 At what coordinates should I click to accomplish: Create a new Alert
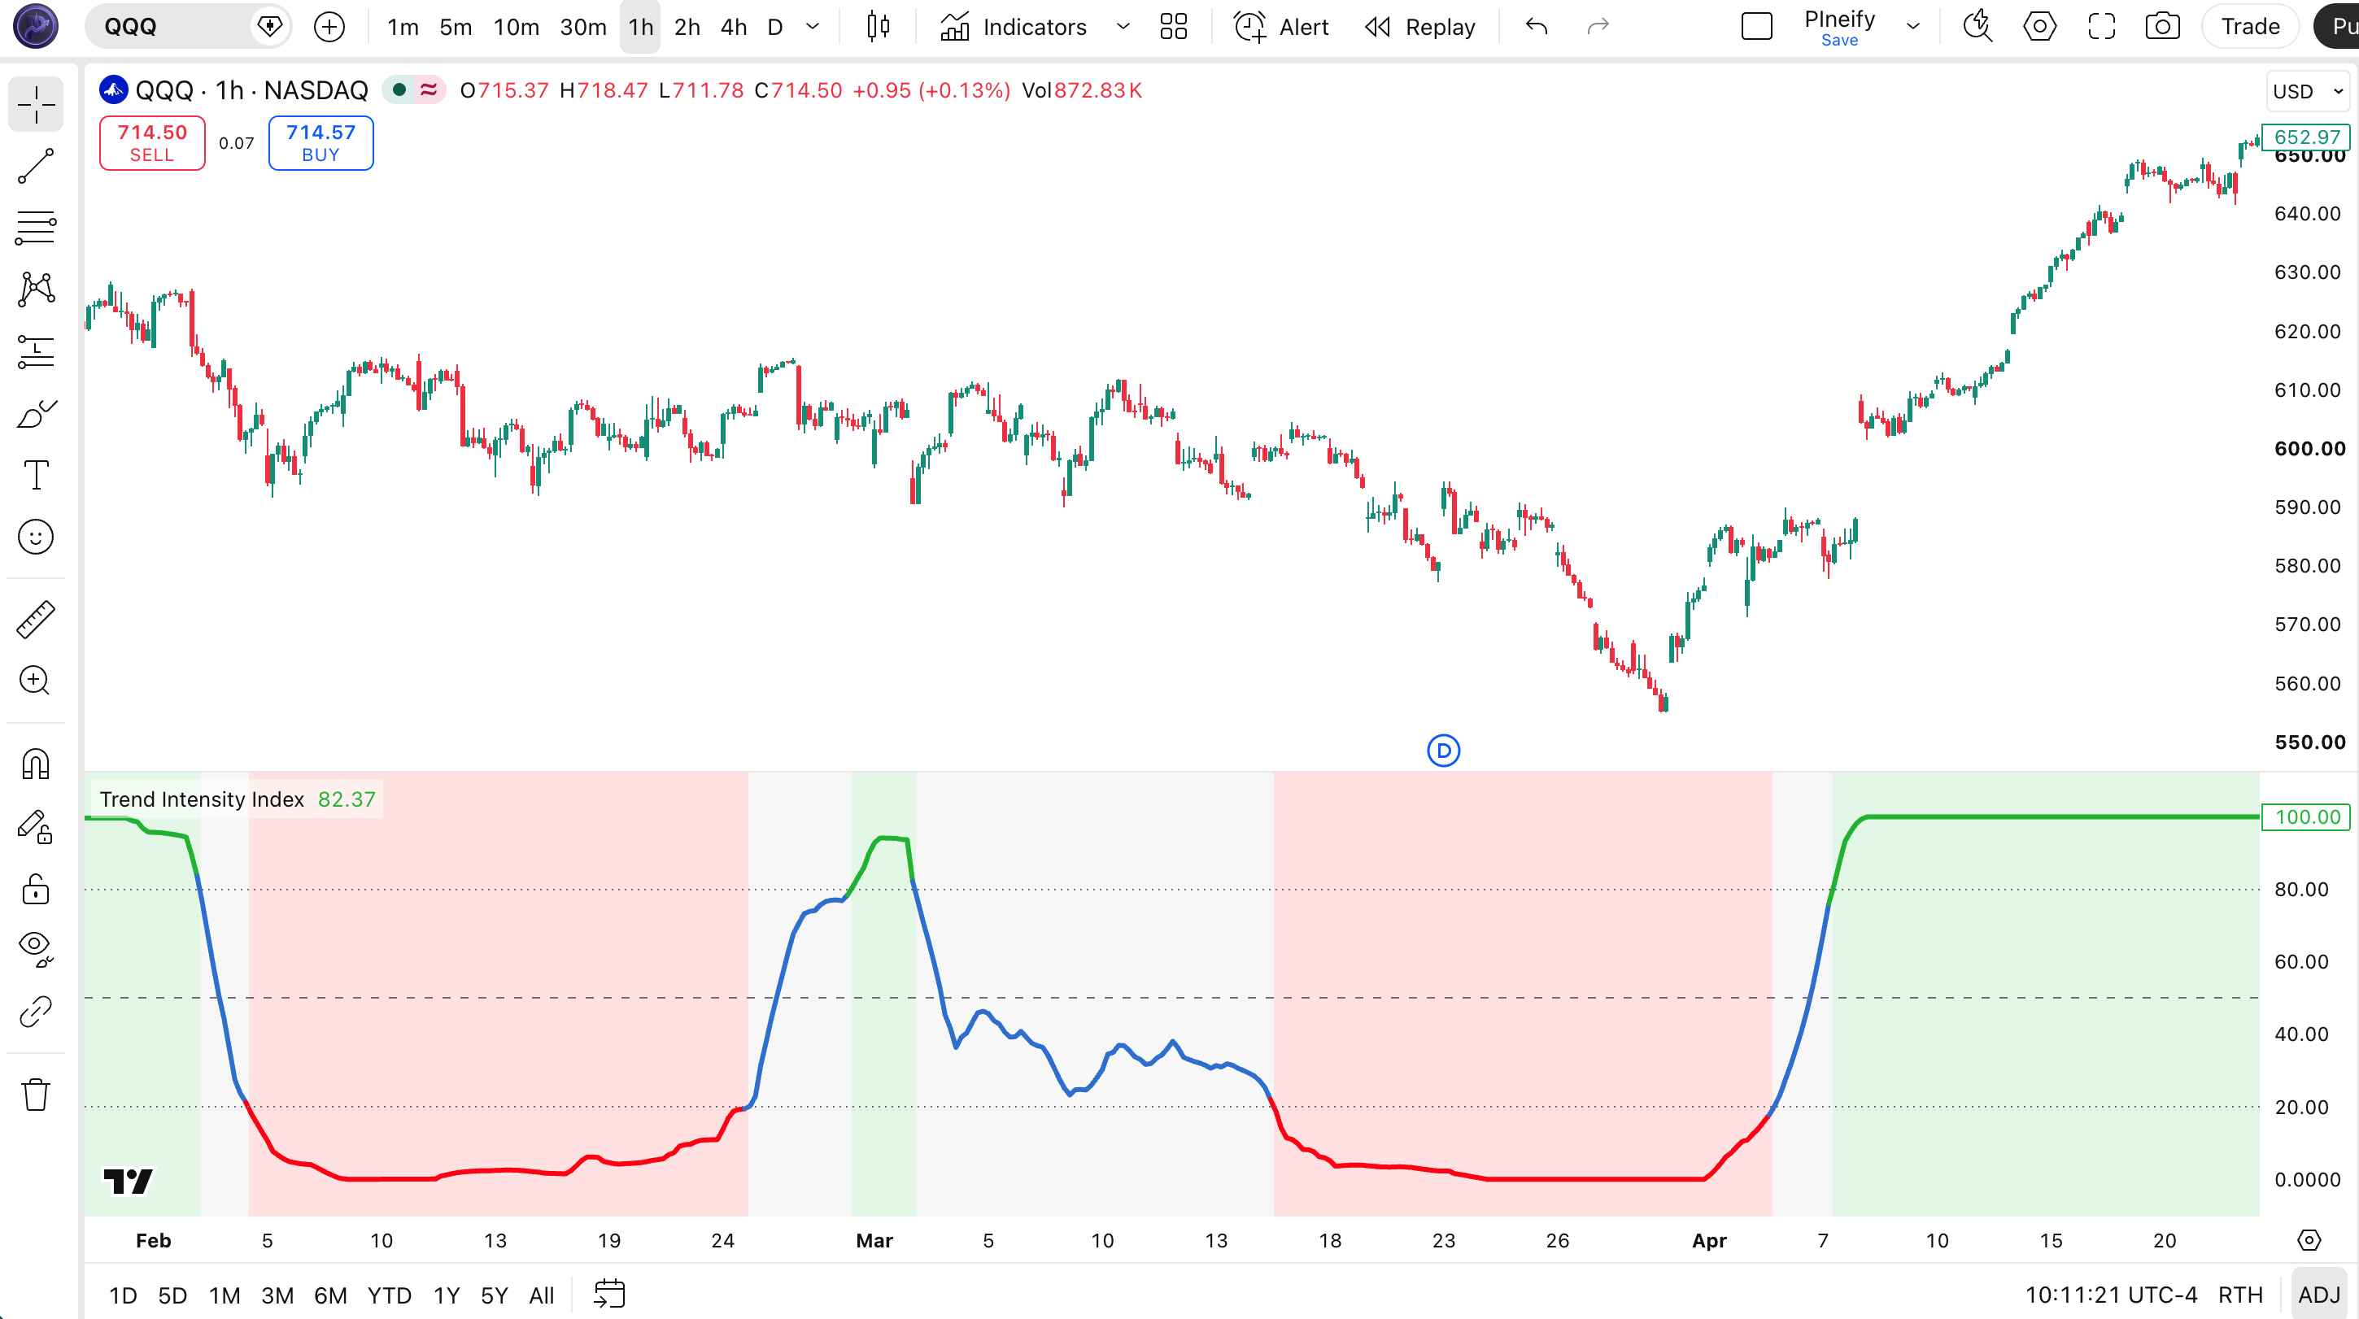1280,27
